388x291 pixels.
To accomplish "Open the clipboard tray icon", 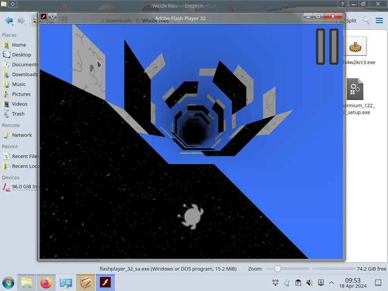I will (298, 283).
